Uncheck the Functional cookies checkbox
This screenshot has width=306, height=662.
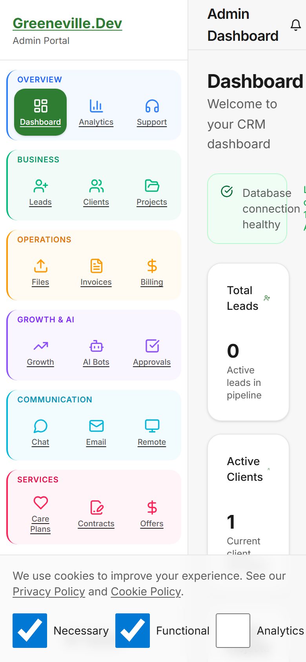(x=133, y=630)
